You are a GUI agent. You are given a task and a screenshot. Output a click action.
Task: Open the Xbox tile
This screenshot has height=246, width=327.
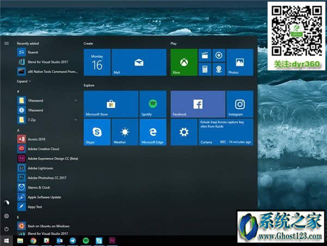coord(184,62)
